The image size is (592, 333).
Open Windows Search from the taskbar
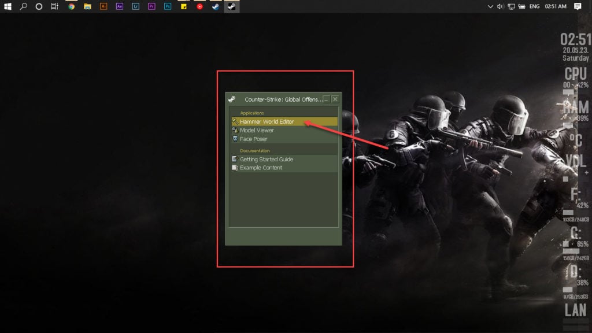23,6
